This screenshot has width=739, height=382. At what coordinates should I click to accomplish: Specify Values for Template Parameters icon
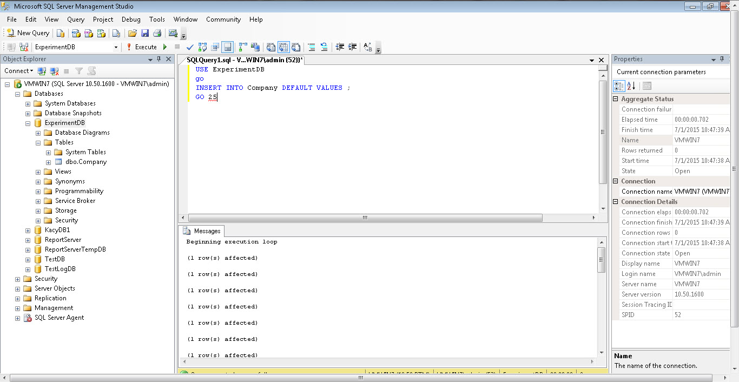[x=368, y=47]
